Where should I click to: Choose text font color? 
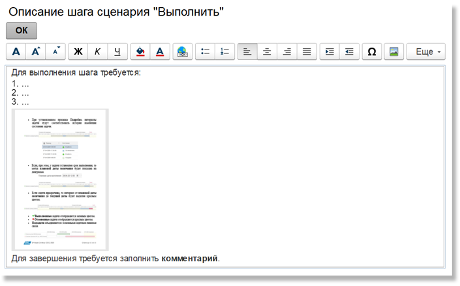click(160, 51)
